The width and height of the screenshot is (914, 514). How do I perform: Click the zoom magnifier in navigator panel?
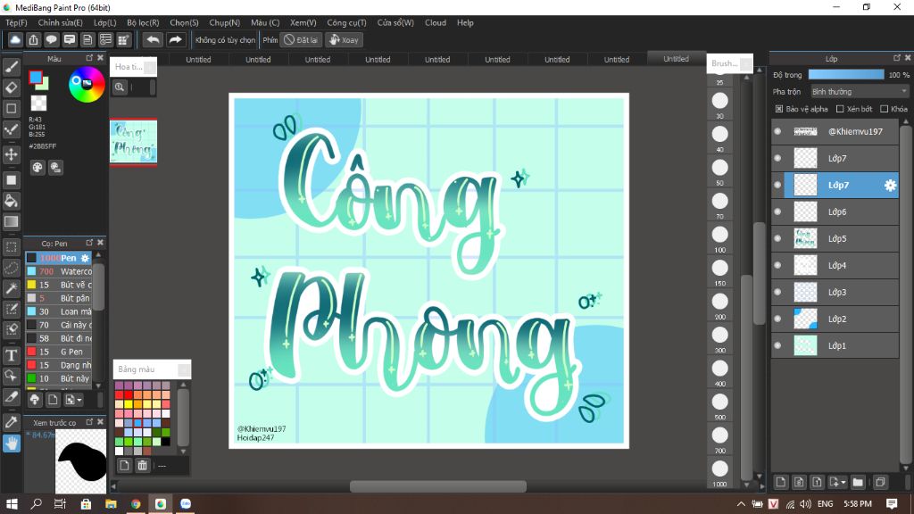coord(120,87)
